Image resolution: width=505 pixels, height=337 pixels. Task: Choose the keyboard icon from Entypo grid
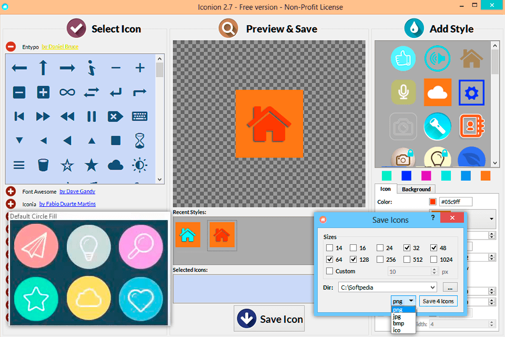(140, 116)
